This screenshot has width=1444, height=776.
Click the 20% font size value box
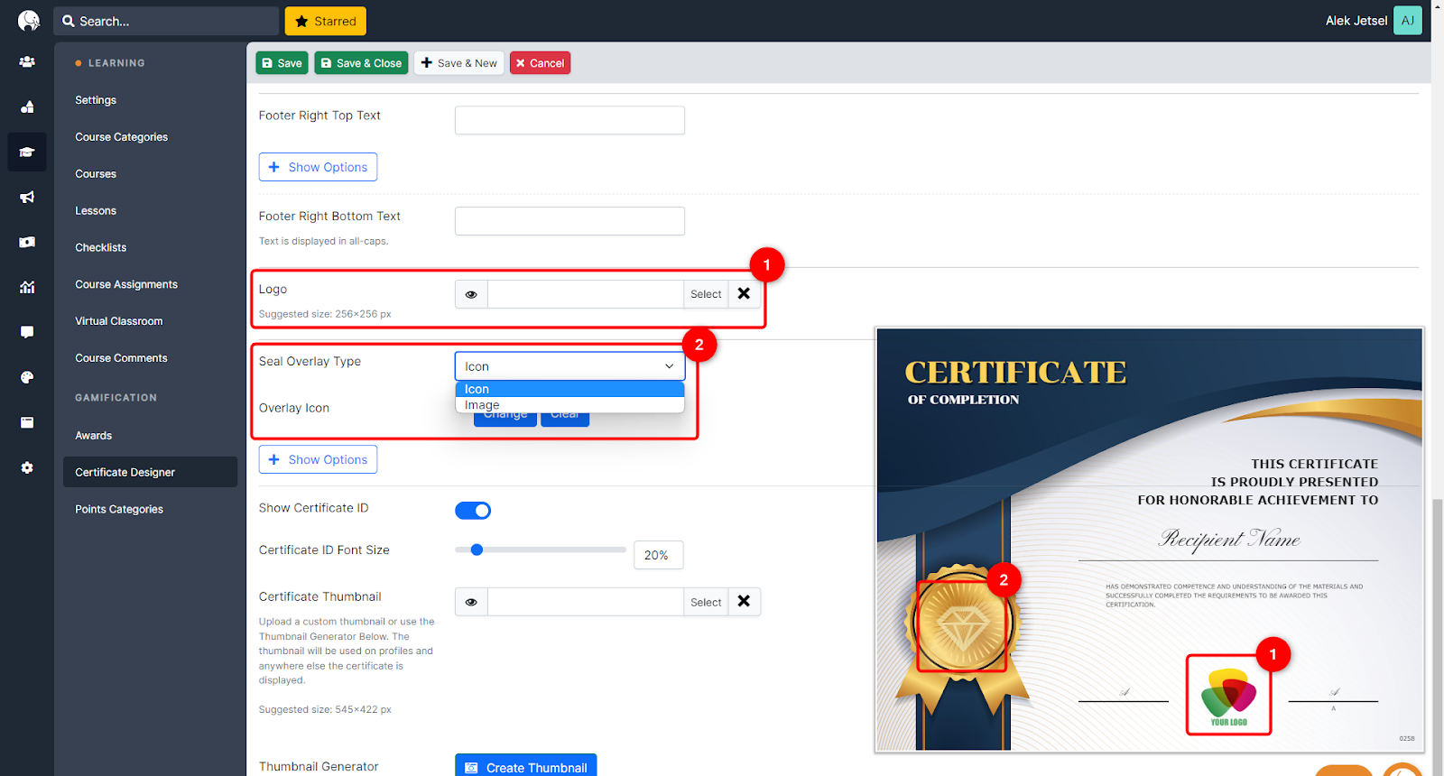click(x=658, y=555)
